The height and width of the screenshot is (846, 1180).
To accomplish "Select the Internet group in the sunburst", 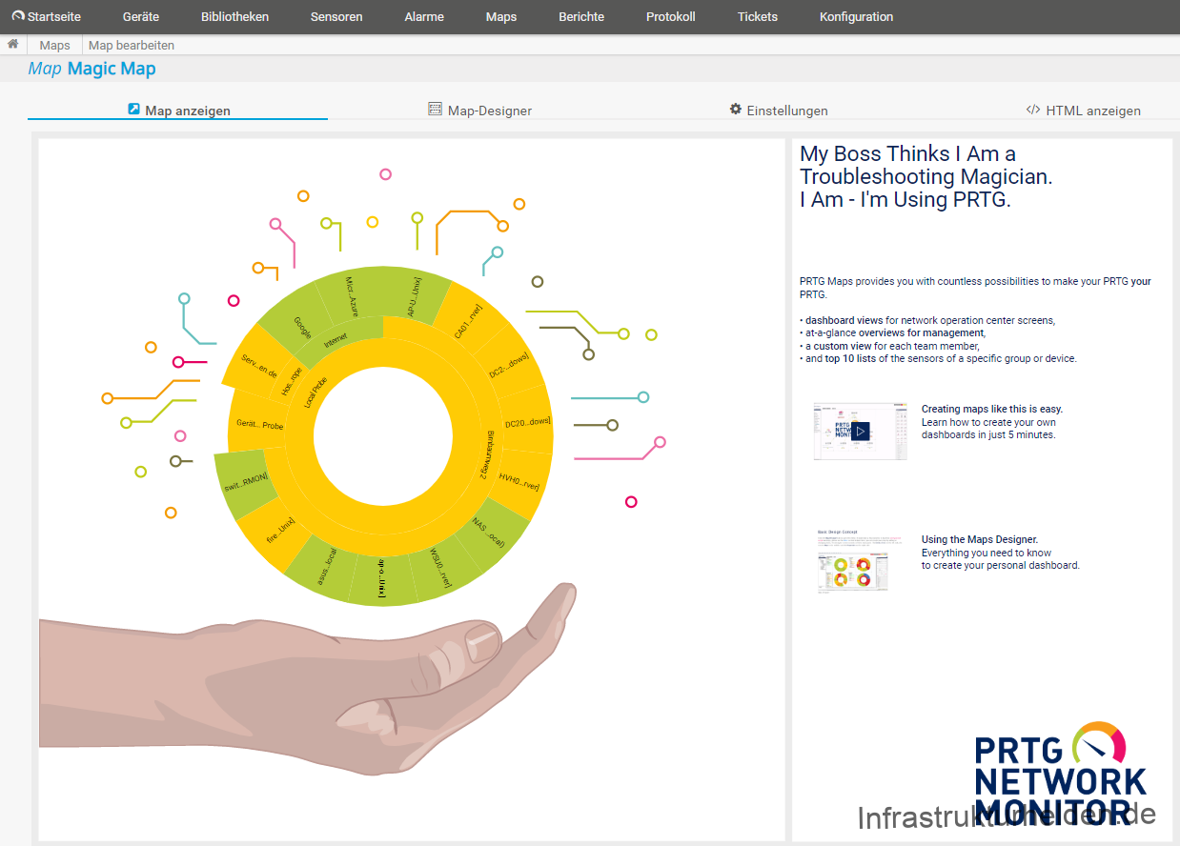I will [336, 340].
